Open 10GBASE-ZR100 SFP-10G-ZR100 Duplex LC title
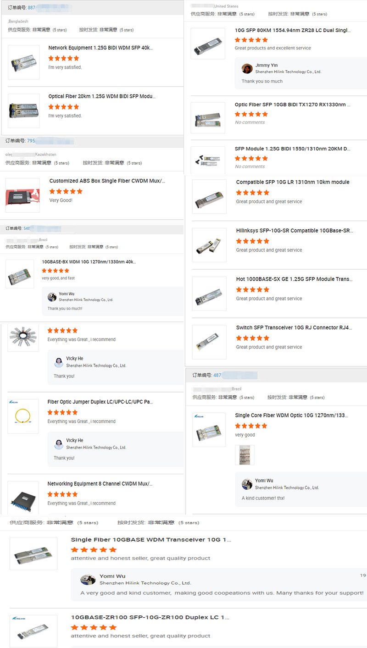367x648 pixels. pos(150,617)
